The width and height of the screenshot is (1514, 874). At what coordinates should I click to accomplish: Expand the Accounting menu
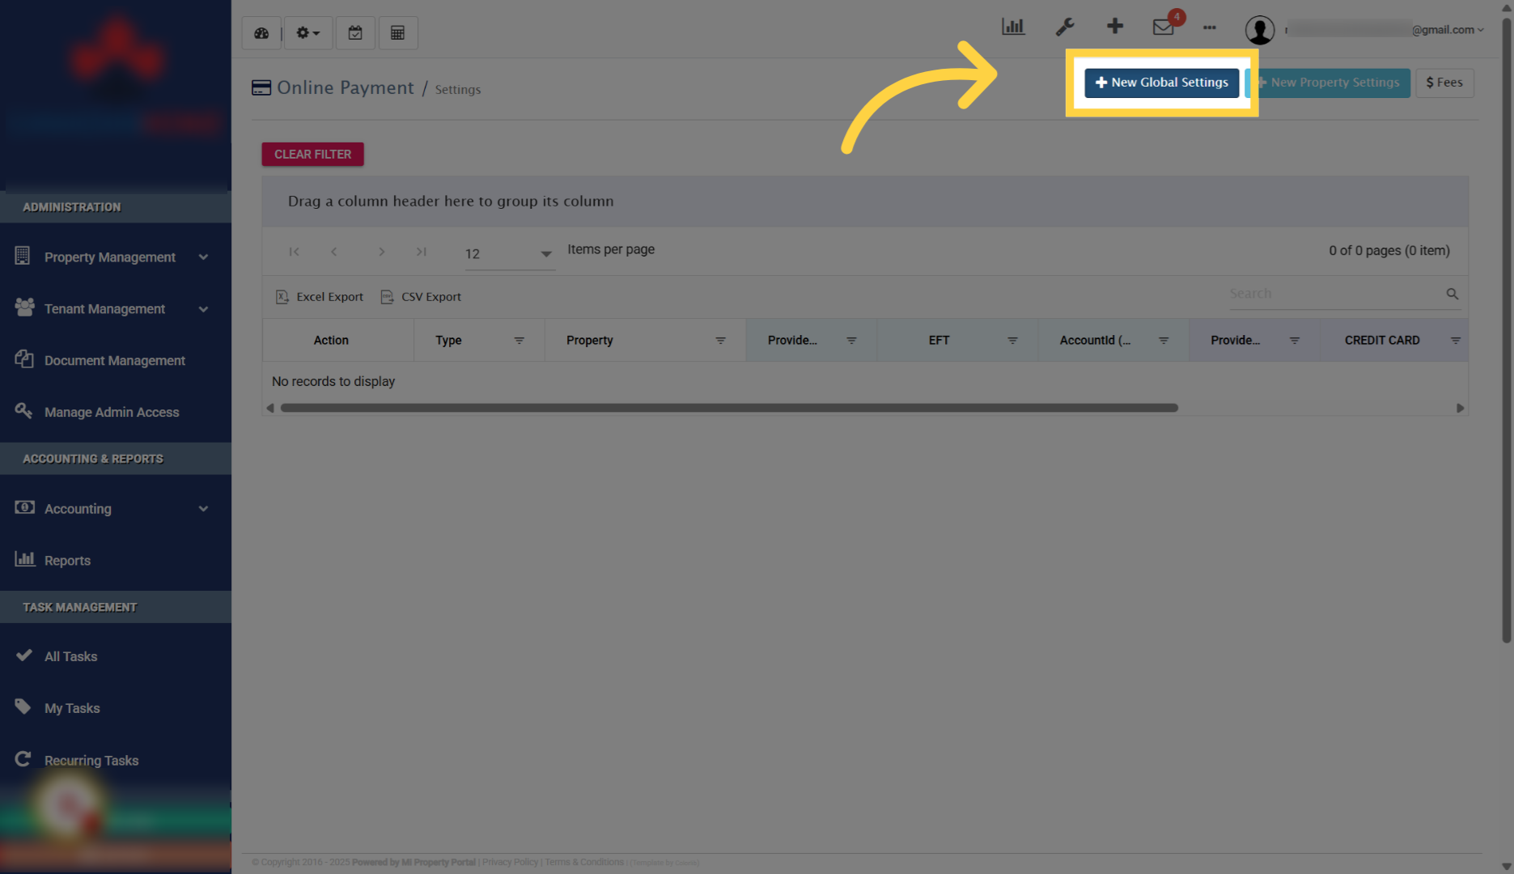116,509
